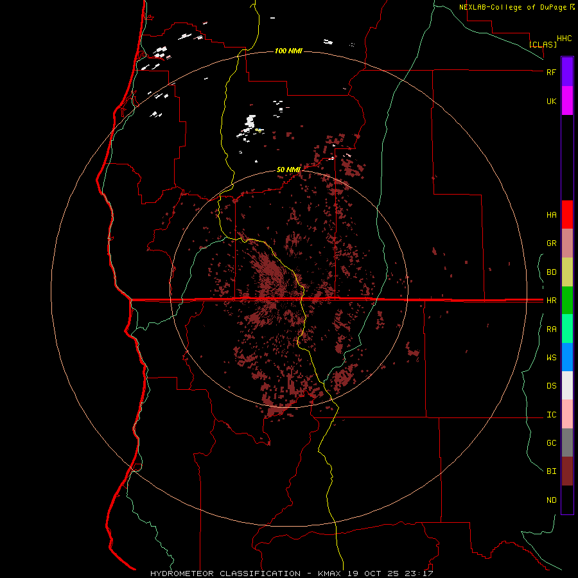Click the DS legend label
This screenshot has height=578, width=578.
551,386
